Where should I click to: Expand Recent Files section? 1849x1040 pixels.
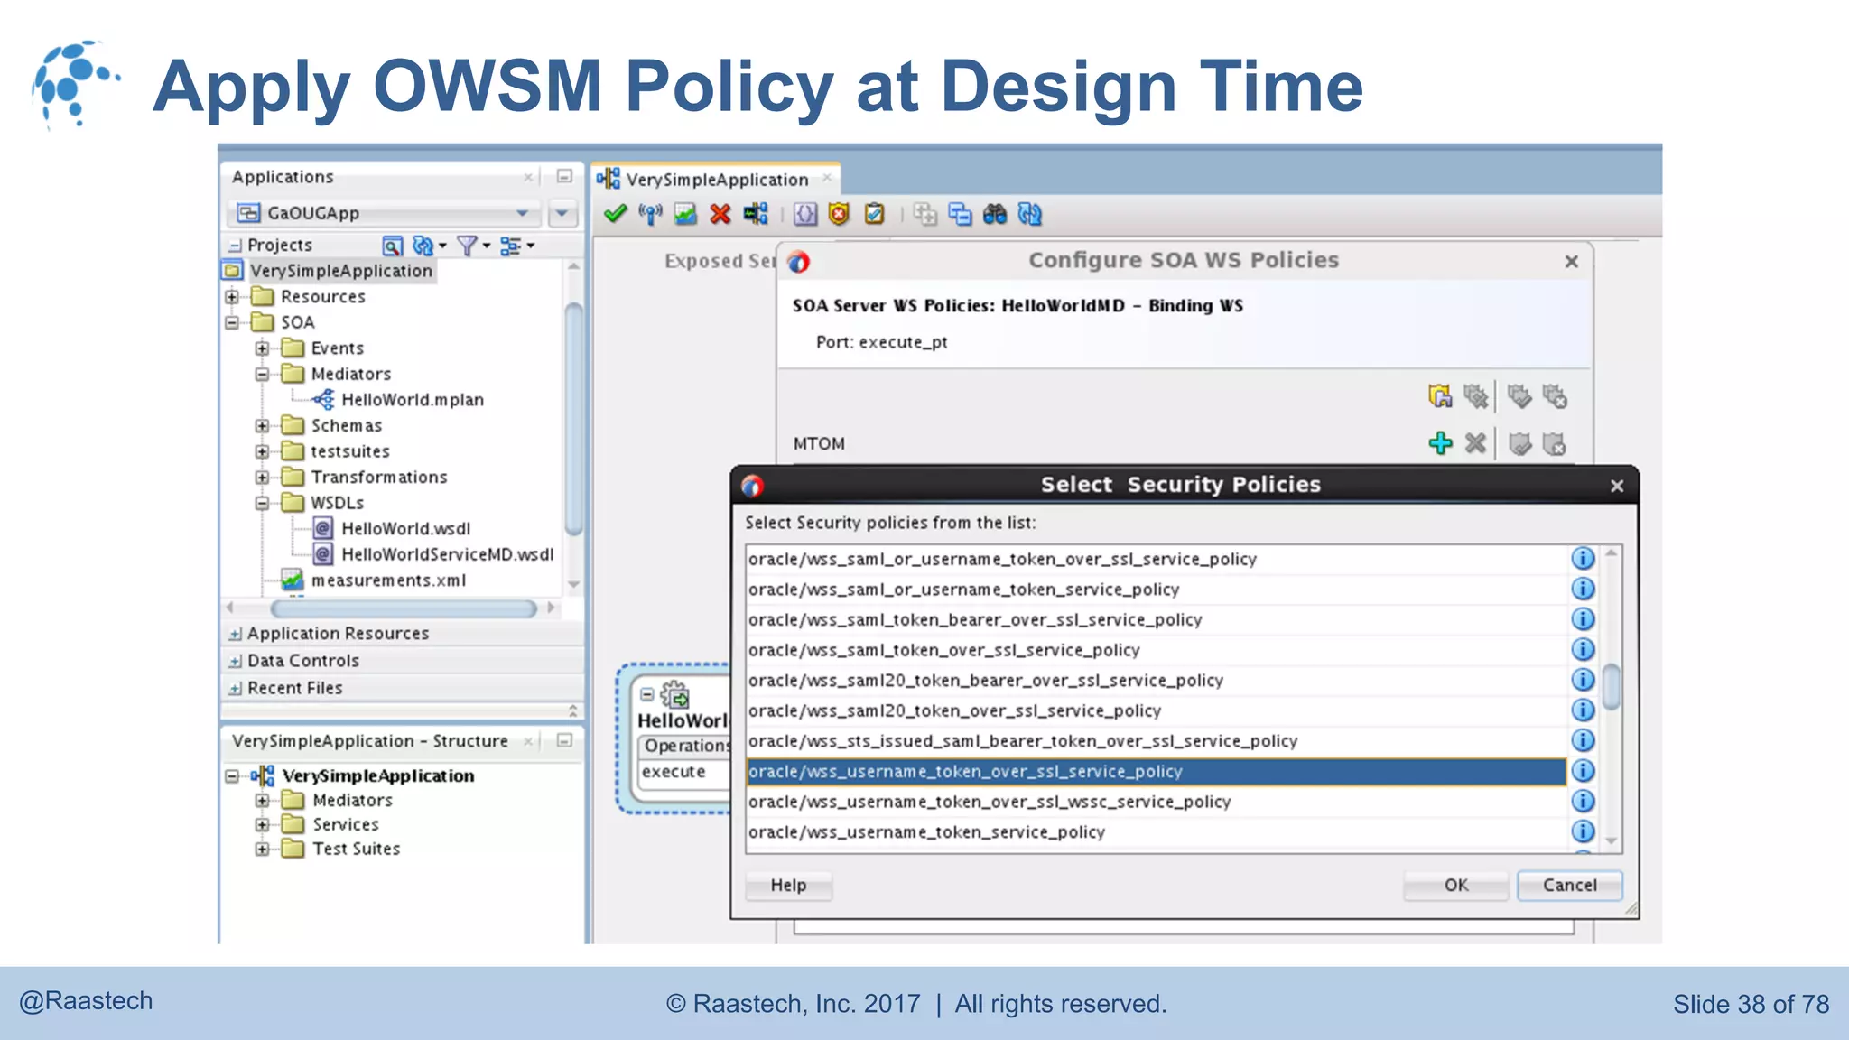(x=236, y=688)
